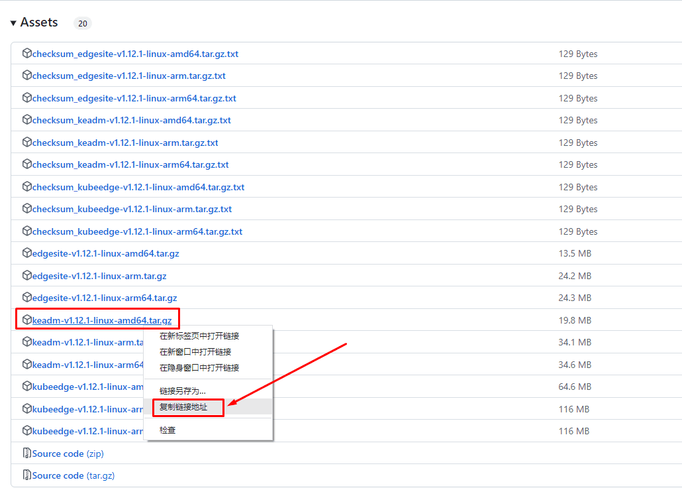Choose 在隐身窗口中打开链接 from context menu
This screenshot has height=488, width=682.
pos(199,368)
